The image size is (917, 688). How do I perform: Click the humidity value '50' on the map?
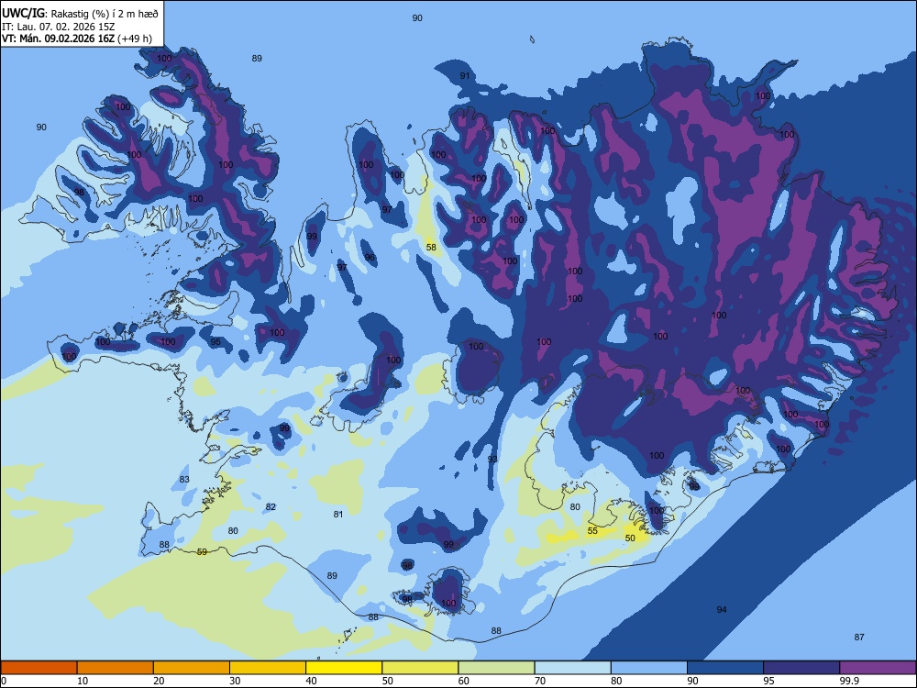click(x=630, y=538)
